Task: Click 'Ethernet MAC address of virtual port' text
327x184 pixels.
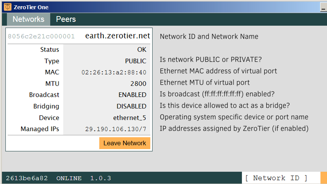Action: click(x=218, y=71)
